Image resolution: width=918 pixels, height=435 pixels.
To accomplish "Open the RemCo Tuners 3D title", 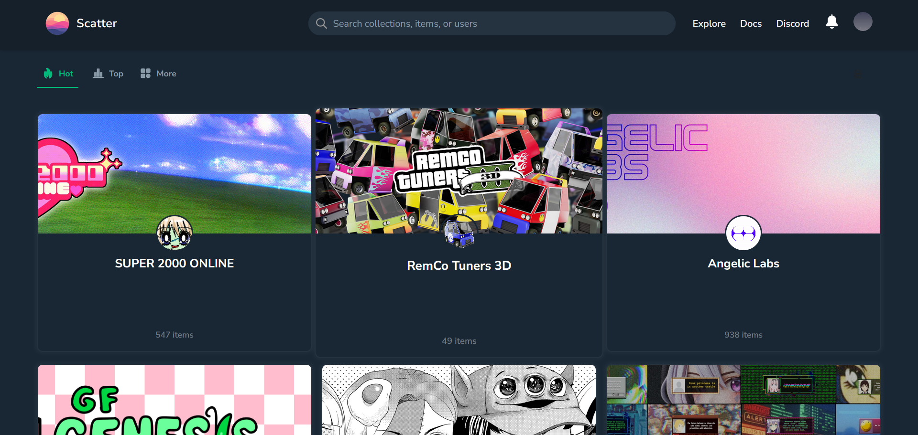I will click(x=459, y=265).
